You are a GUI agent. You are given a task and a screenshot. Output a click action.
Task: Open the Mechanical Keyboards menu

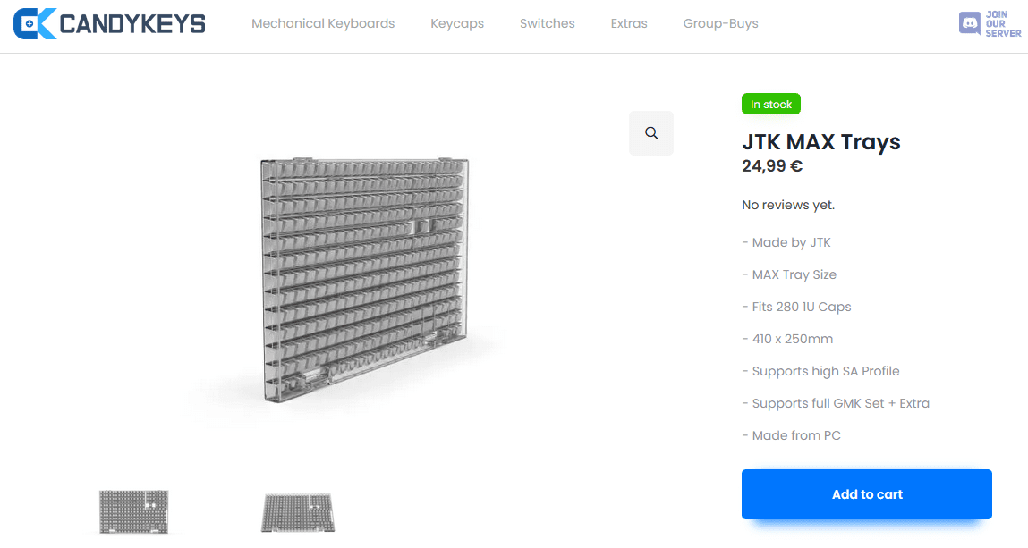[x=323, y=23]
